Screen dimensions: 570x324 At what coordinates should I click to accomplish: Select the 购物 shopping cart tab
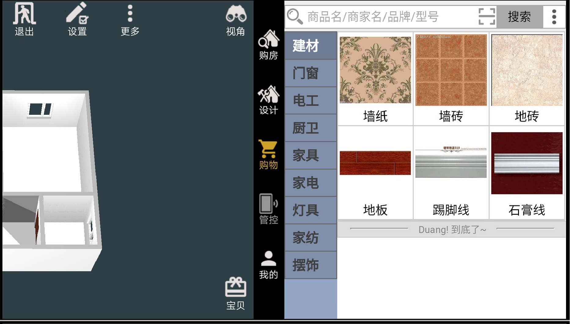(x=268, y=155)
